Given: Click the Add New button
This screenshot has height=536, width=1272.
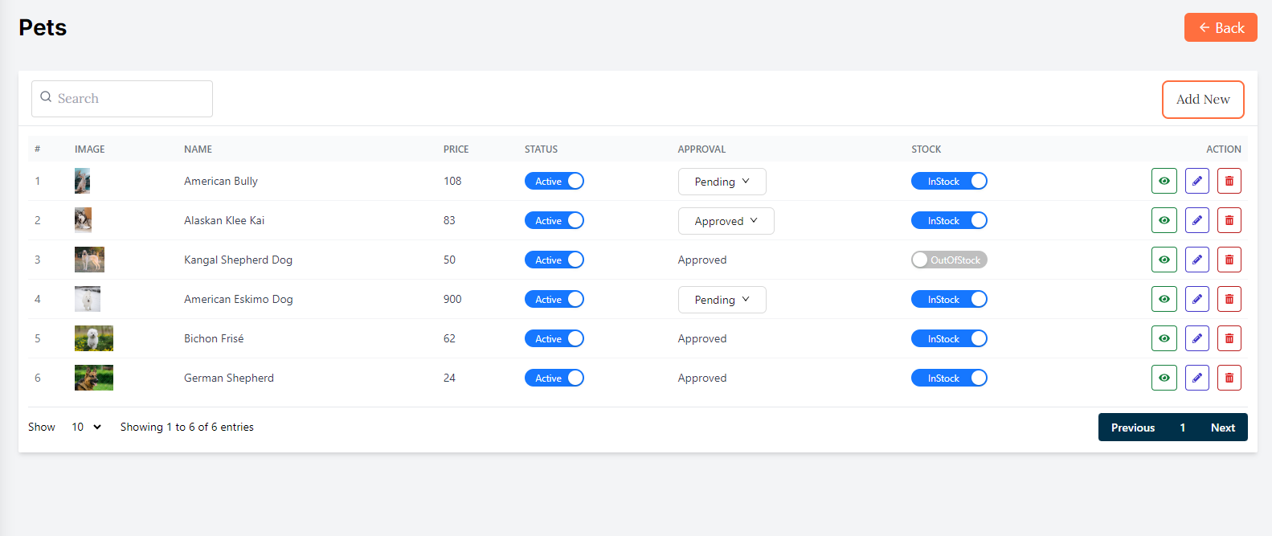Looking at the screenshot, I should [1202, 100].
